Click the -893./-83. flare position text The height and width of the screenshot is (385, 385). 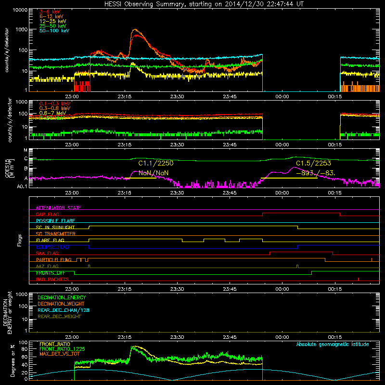[x=316, y=173]
